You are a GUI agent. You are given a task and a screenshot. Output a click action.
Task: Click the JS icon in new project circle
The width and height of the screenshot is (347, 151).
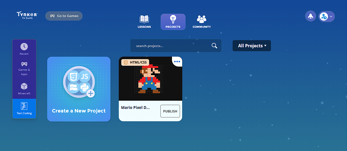pos(85,76)
